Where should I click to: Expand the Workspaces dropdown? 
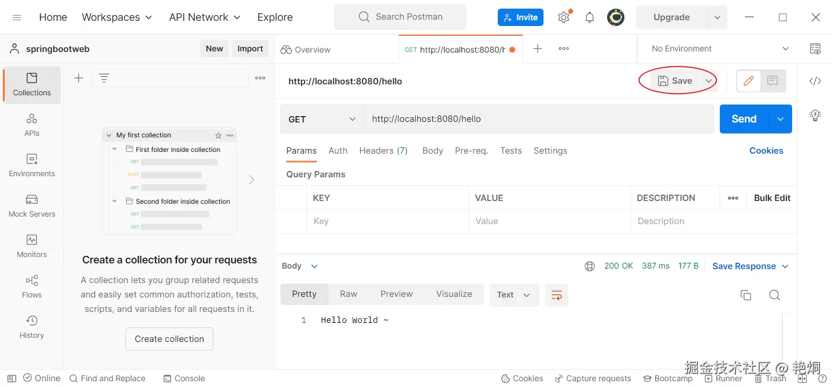(117, 17)
